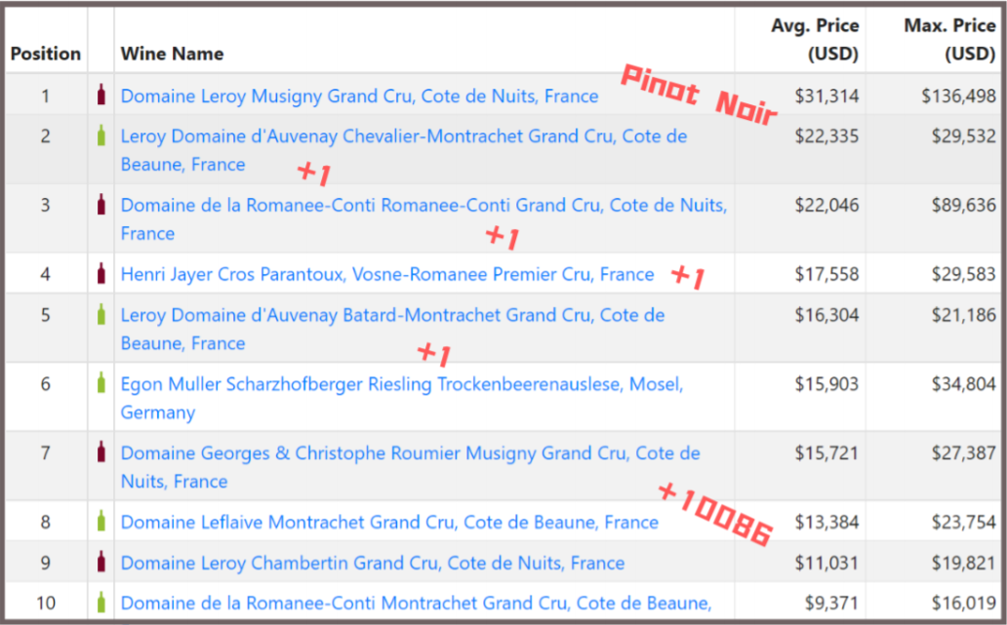Click green bottle icon in position 10 row

[101, 603]
